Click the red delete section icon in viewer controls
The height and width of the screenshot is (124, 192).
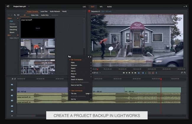tap(149, 73)
